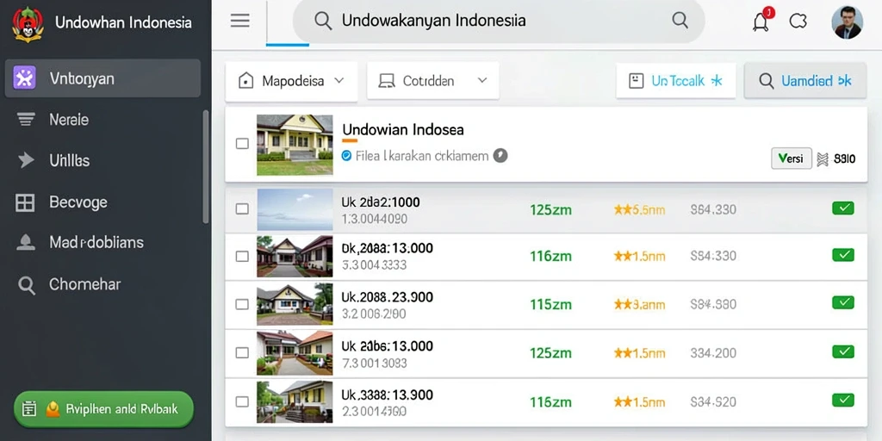This screenshot has width=882, height=441.
Task: Click the Versi button
Action: click(x=792, y=158)
